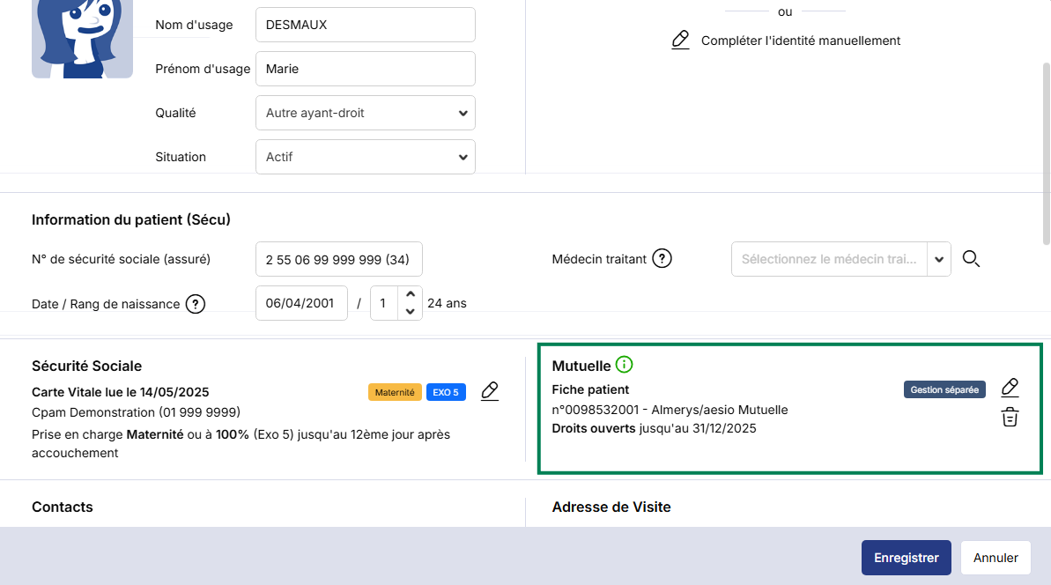
Task: Click the magnifier to search médecin traitant
Action: 971,259
